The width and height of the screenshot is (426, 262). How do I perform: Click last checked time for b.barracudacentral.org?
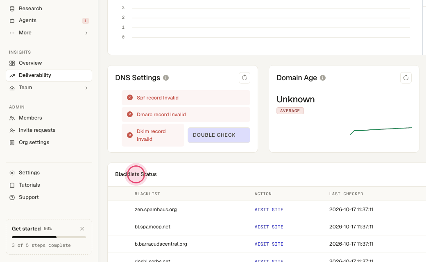351,244
